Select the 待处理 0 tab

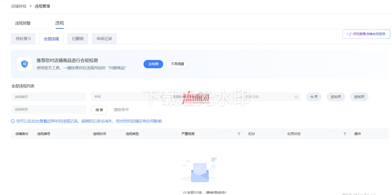pos(23,39)
